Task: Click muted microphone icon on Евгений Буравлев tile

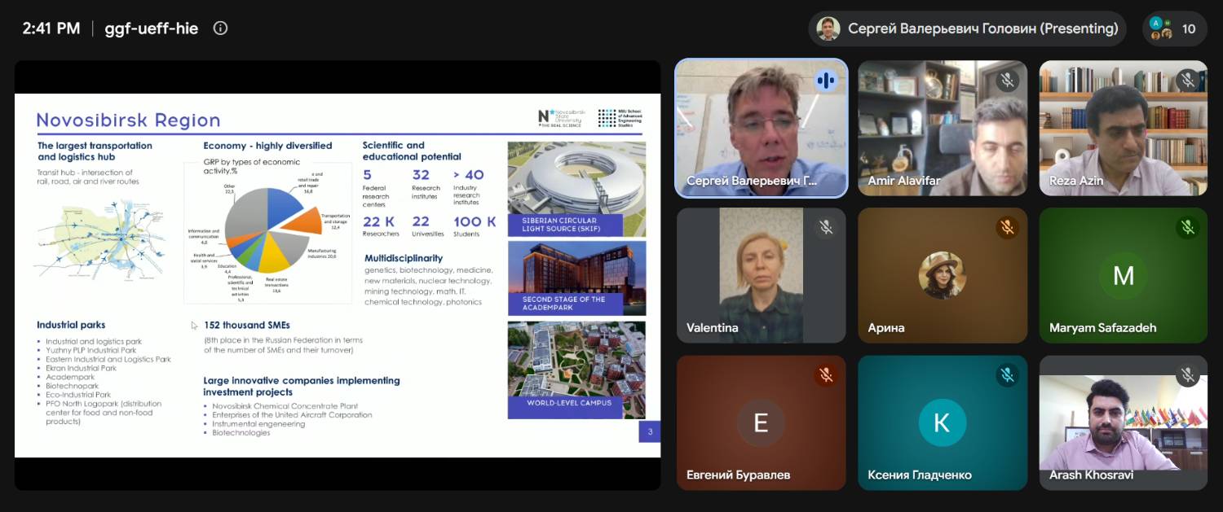Action: 826,374
